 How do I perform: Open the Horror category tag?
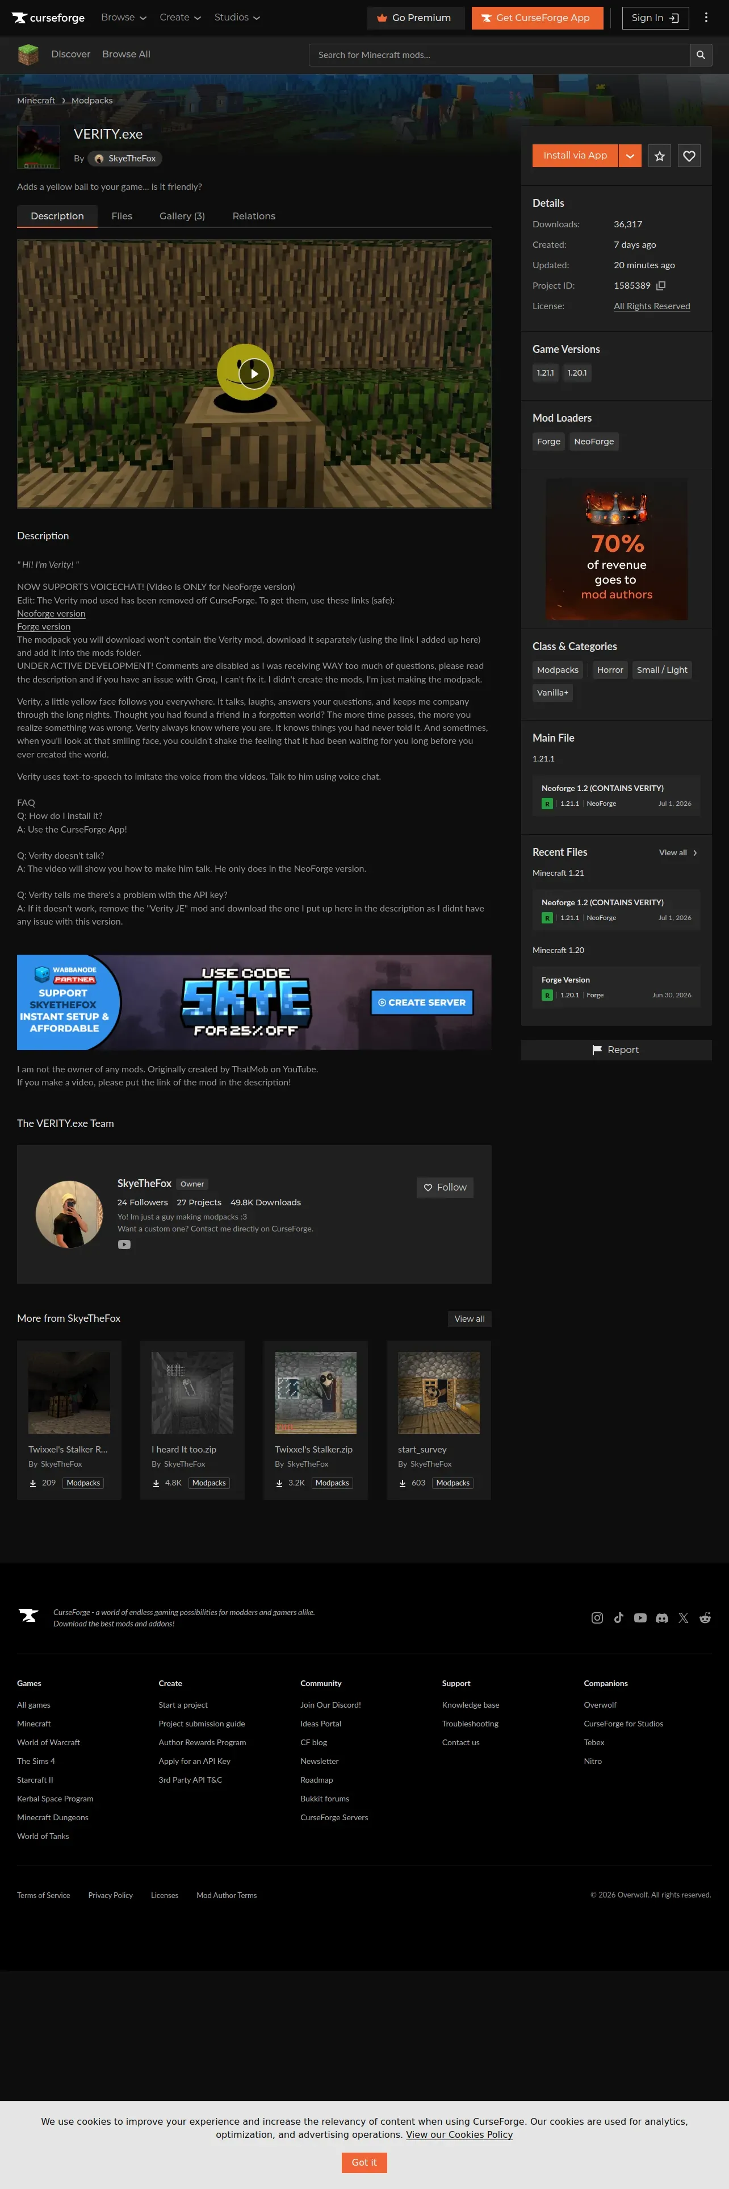(x=610, y=671)
